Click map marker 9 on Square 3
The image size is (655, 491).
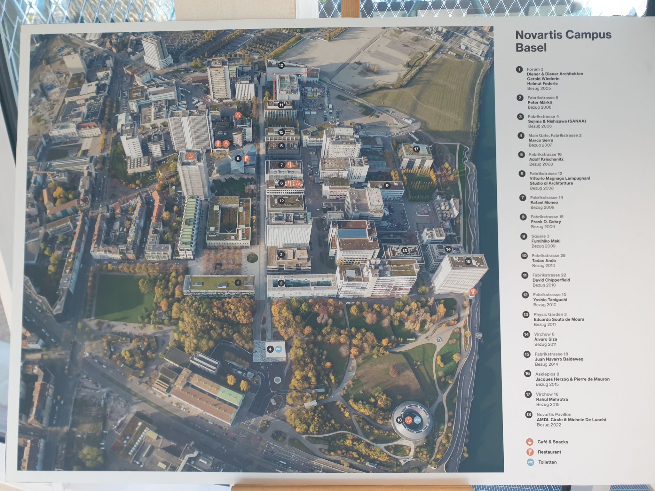387,185
